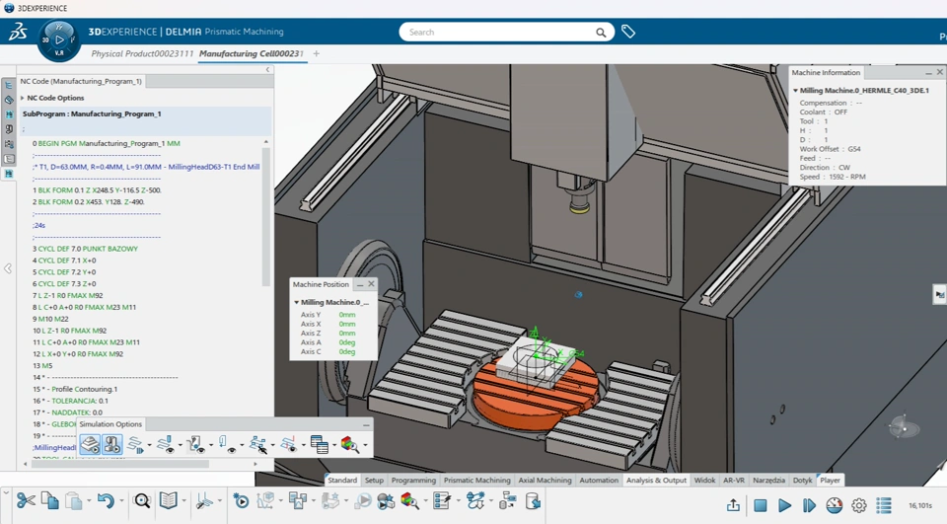The image size is (947, 524).
Task: Open dropdown arrow next to table panels icon
Action: click(334, 446)
